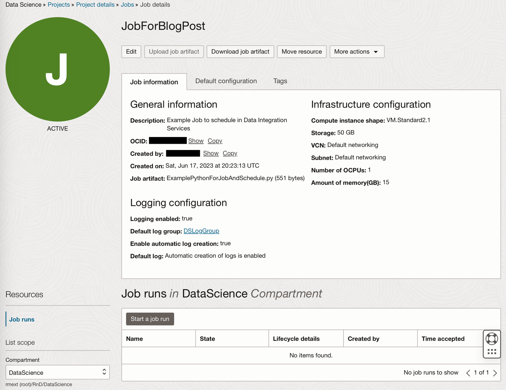Click the Move resource button
The image size is (506, 390).
[x=301, y=51]
